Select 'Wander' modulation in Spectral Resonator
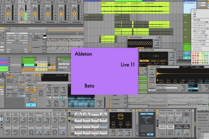 pos(37,80)
